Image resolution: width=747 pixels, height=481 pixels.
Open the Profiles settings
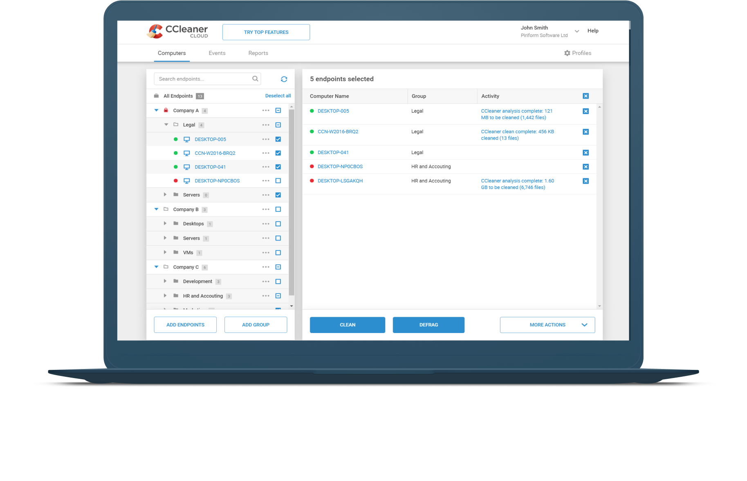[577, 53]
